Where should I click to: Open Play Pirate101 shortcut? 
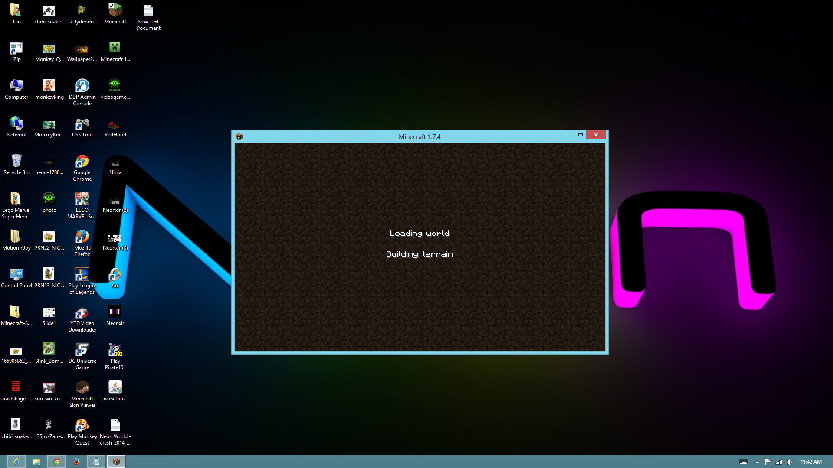point(115,350)
